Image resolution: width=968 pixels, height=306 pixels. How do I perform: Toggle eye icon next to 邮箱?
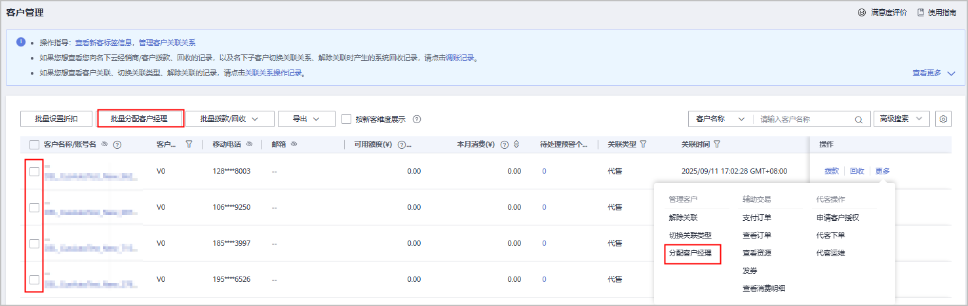pos(294,144)
